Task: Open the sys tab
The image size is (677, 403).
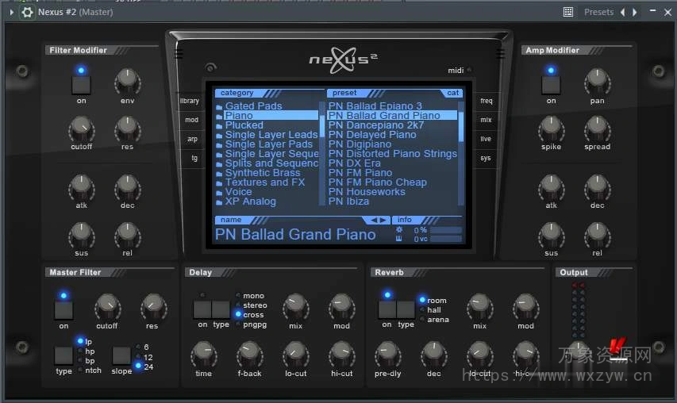Action: click(x=485, y=158)
